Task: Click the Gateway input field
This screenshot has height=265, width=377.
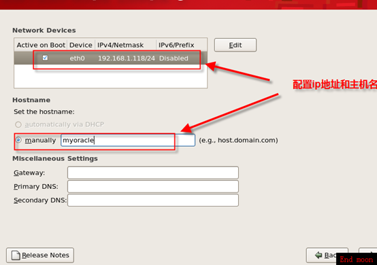Action: point(153,173)
